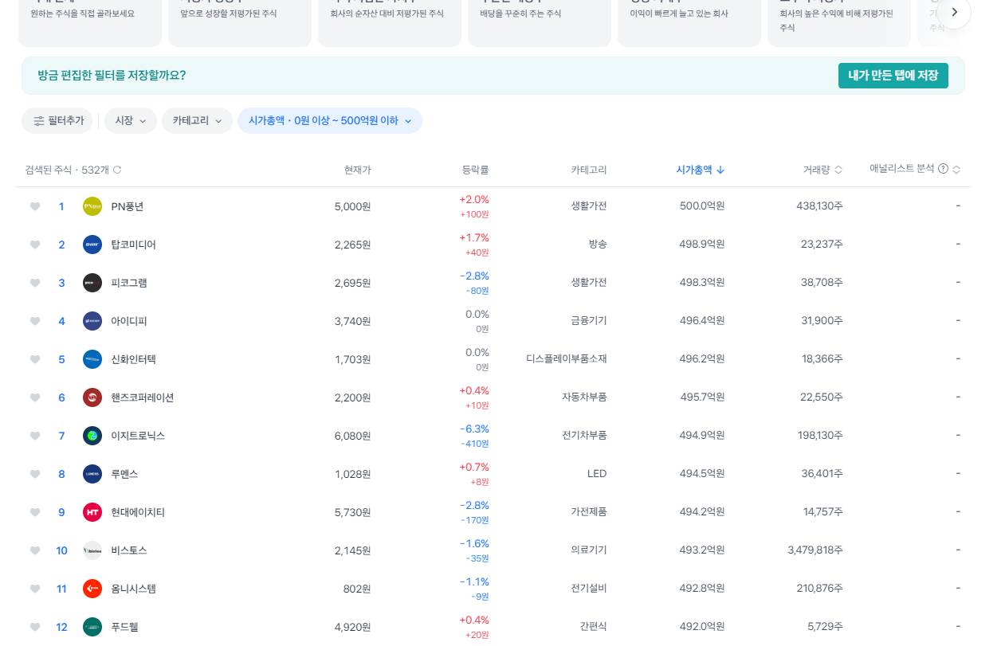Open the 카테고리 dropdown

(x=196, y=121)
